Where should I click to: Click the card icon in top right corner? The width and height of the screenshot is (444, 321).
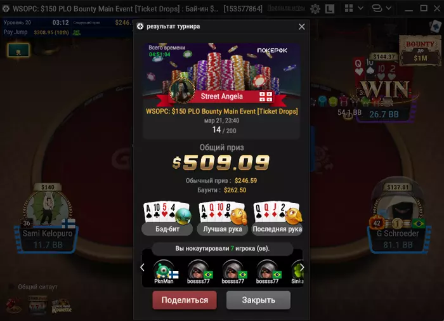pyautogui.click(x=434, y=27)
